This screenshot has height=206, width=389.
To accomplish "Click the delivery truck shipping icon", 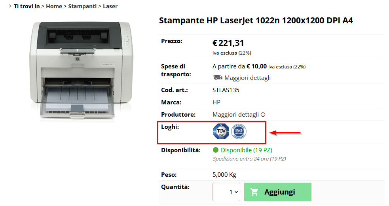I will click(x=218, y=77).
